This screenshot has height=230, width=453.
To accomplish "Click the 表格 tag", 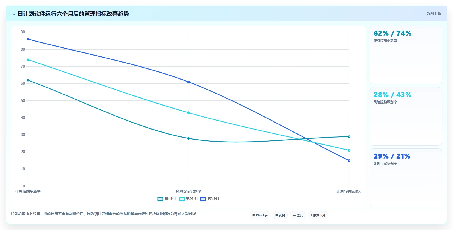I will [280, 215].
